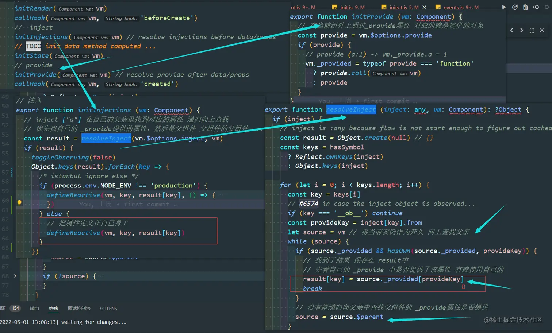552x333 pixels.
Task: Click the open changes compare icon
Action: [x=525, y=7]
